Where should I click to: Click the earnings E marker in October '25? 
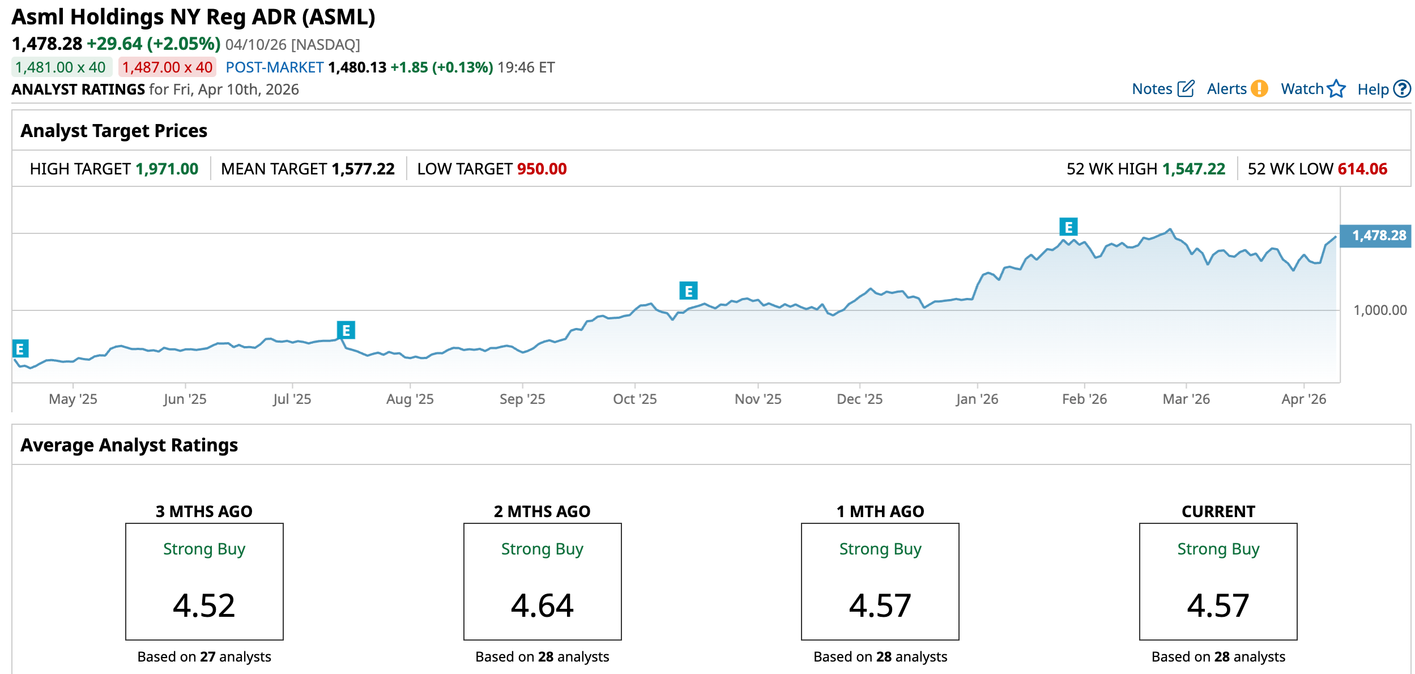(x=688, y=291)
